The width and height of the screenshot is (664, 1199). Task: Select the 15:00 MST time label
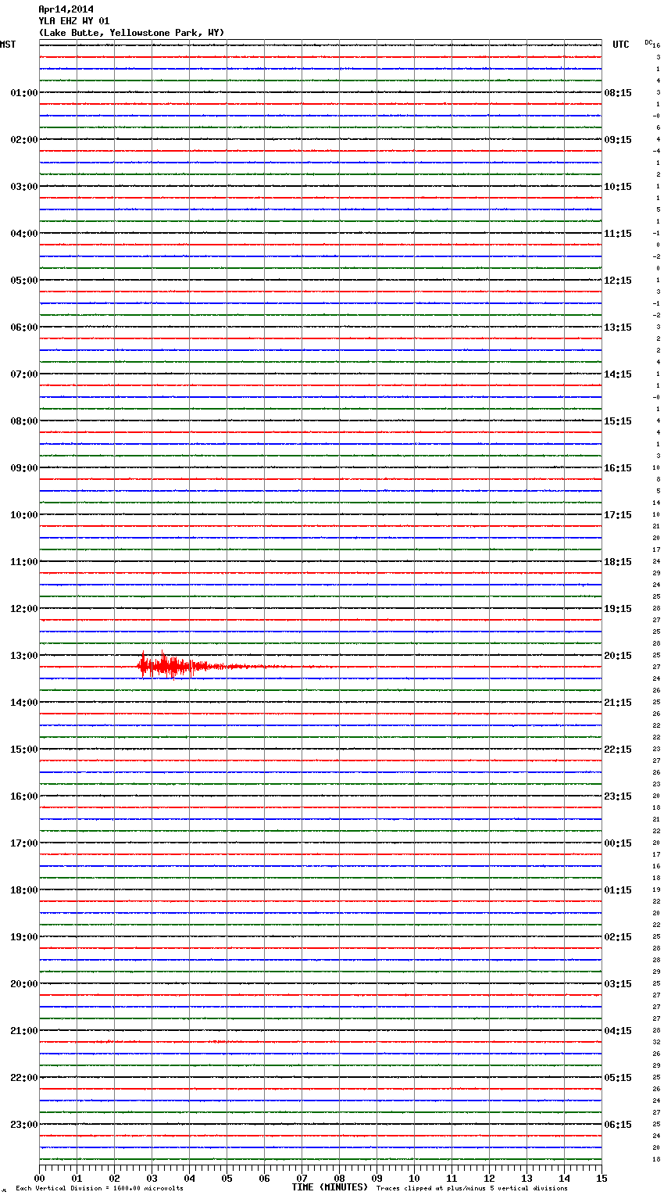tap(23, 750)
